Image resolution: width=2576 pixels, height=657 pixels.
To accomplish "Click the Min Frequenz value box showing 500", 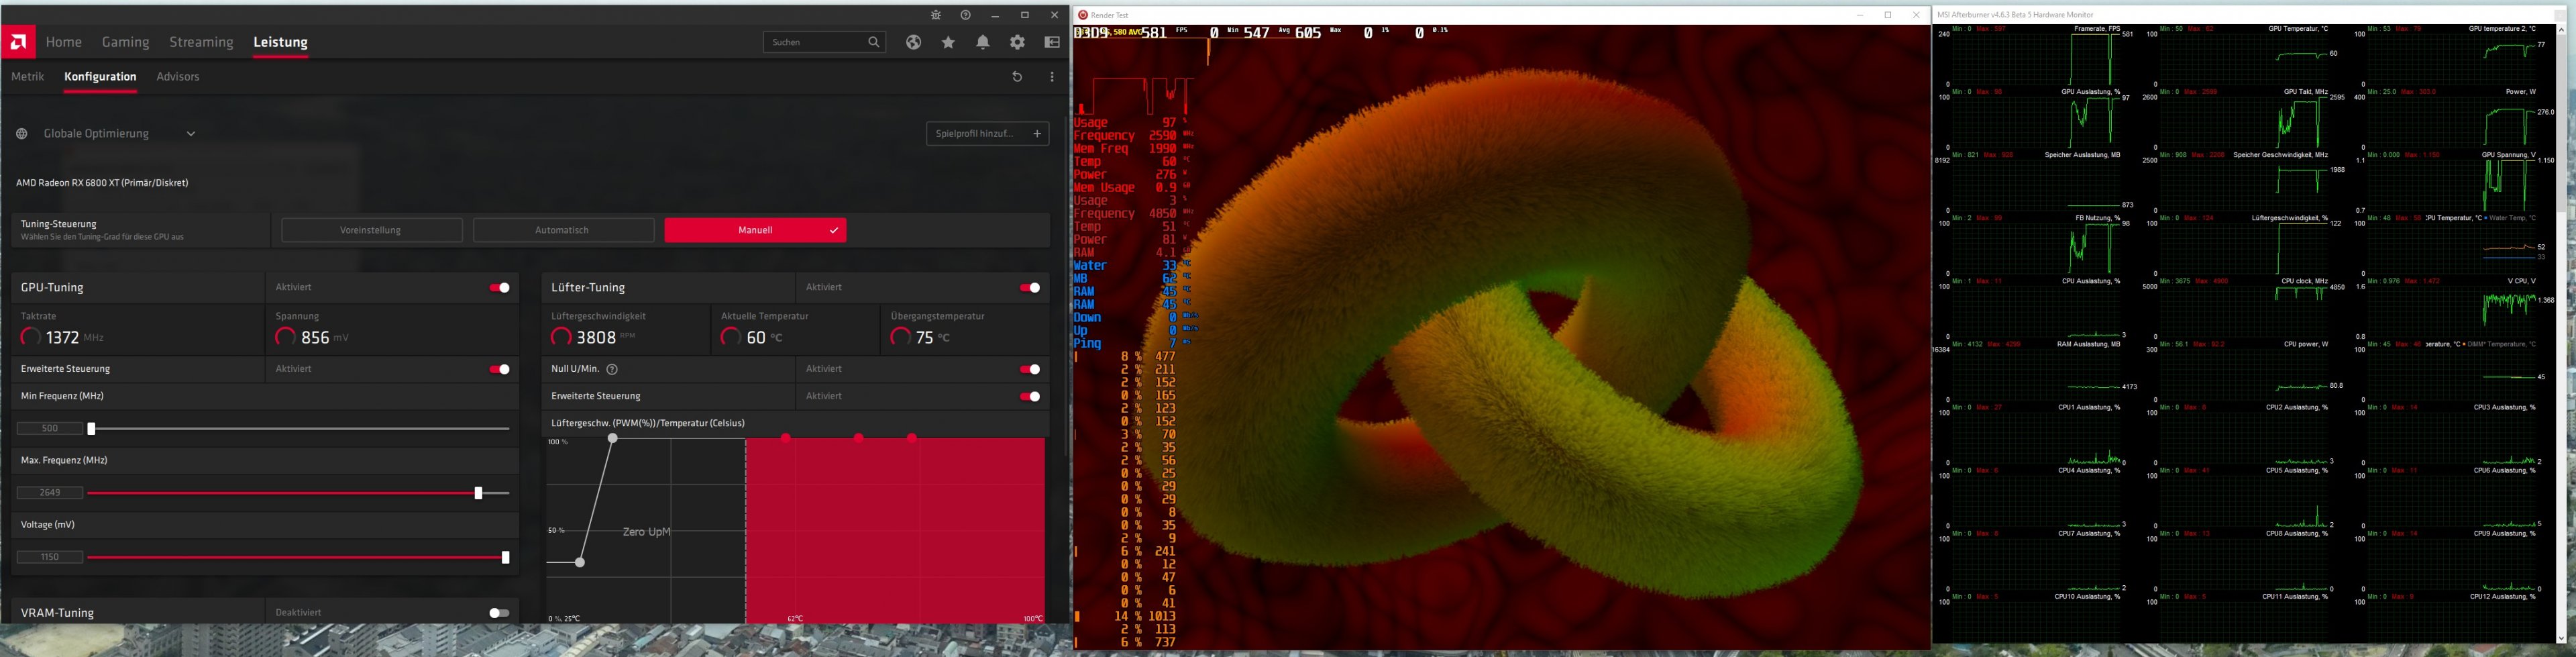I will [x=49, y=429].
